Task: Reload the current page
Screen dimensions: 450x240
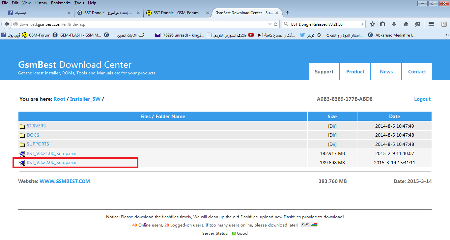Action: [x=276, y=24]
